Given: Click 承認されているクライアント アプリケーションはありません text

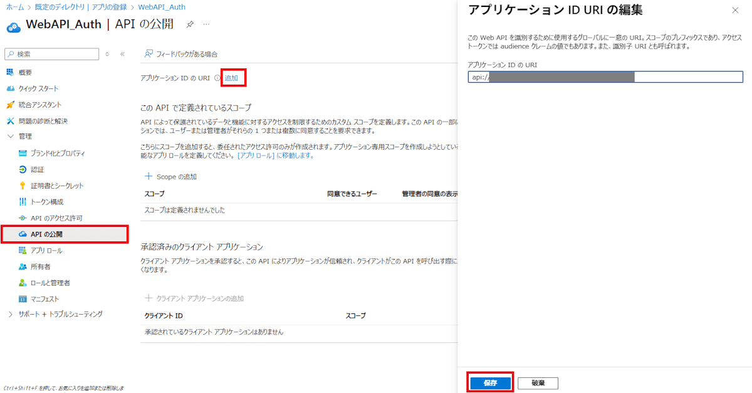Looking at the screenshot, I should pos(214,332).
